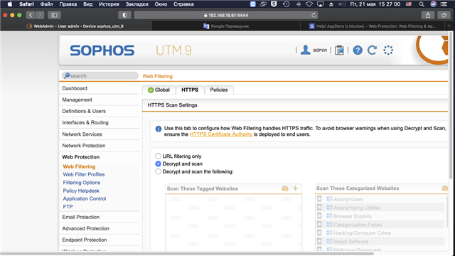Screen dimensions: 455x256
Task: Click list icon beside Illegal Software
Action: pyautogui.click(x=330, y=241)
